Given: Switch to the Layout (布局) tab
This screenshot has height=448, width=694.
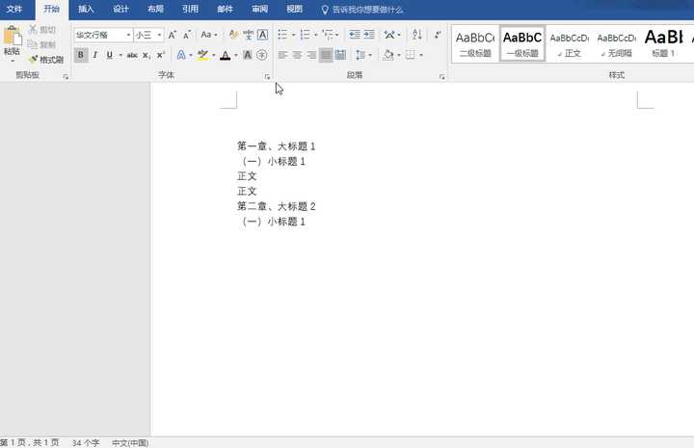Looking at the screenshot, I should [155, 10].
